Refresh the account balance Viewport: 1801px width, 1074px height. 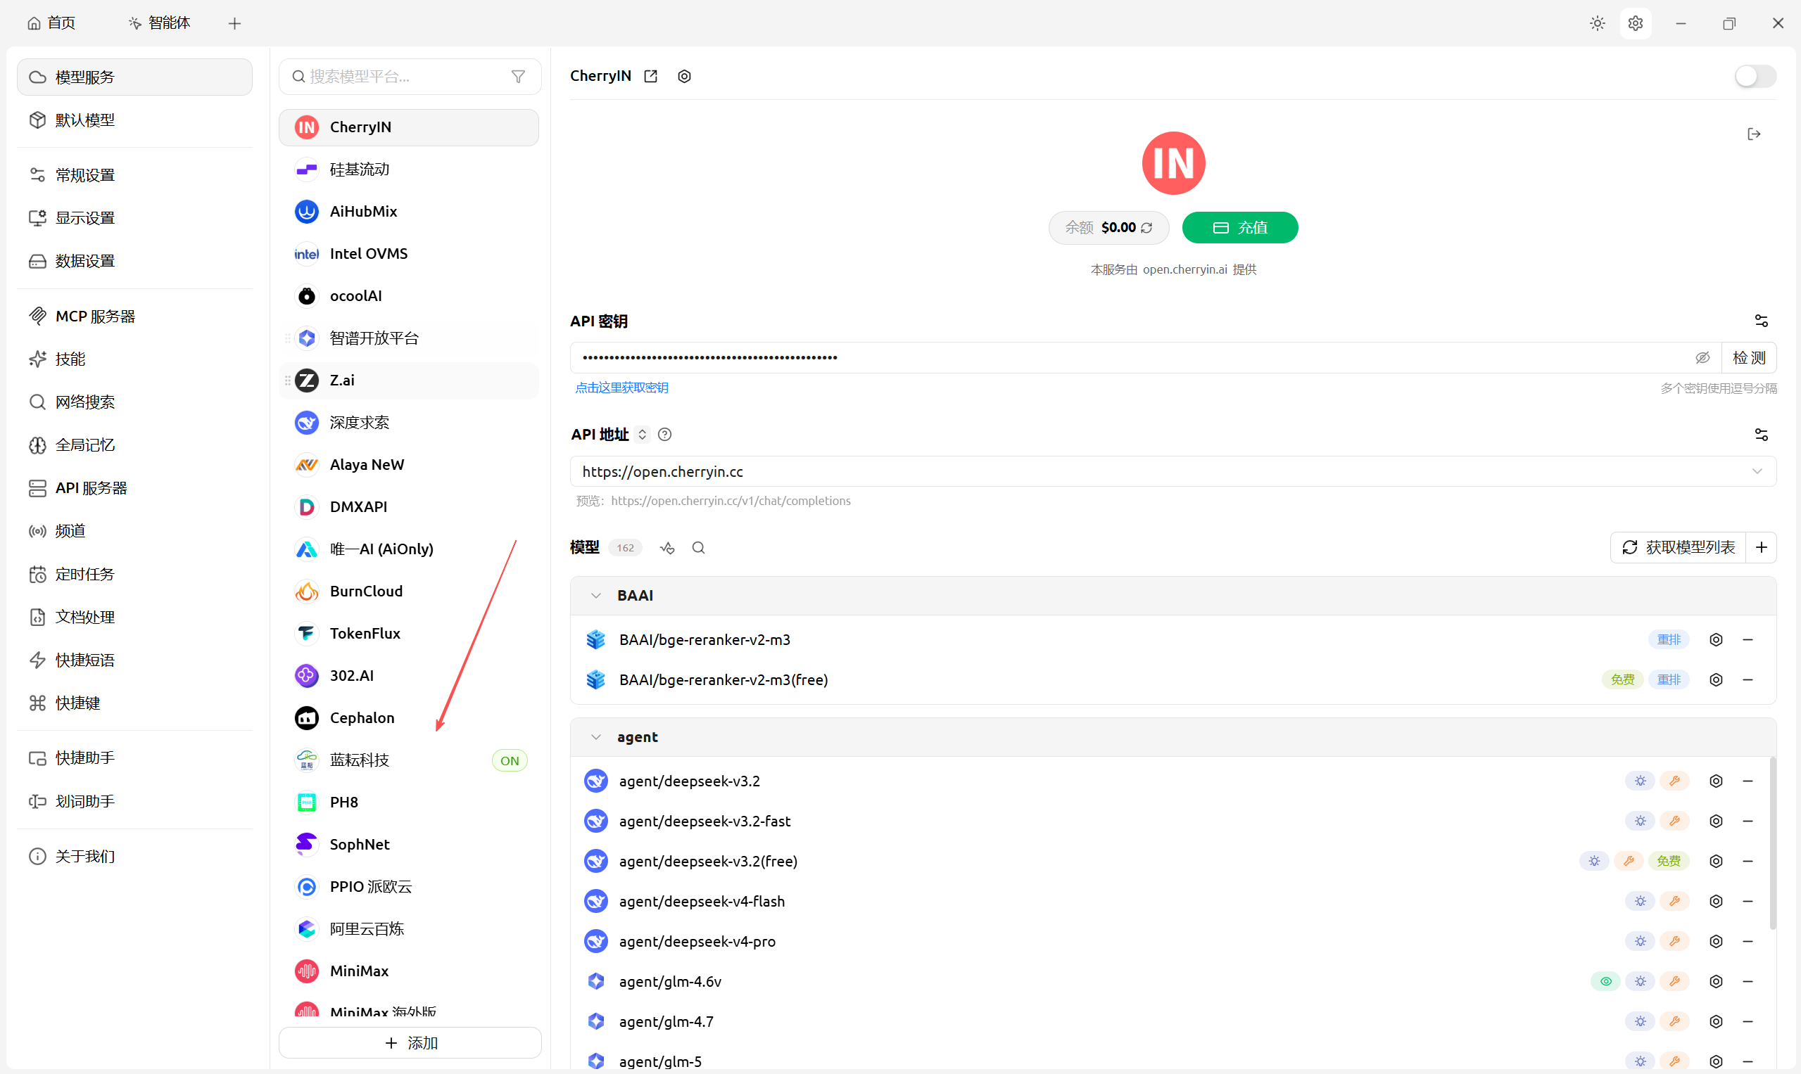pos(1146,228)
